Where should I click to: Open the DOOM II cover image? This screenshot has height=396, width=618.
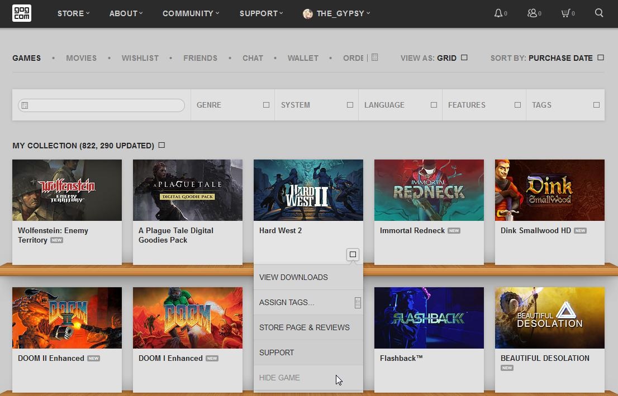pyautogui.click(x=67, y=318)
